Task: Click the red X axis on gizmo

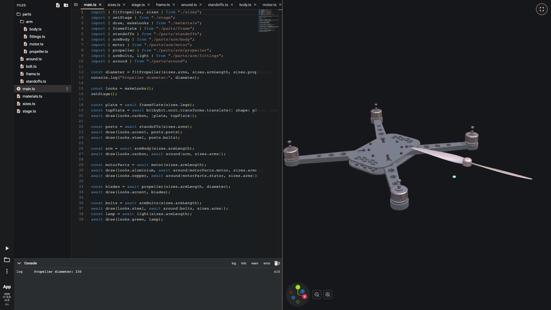Action: [x=305, y=297]
